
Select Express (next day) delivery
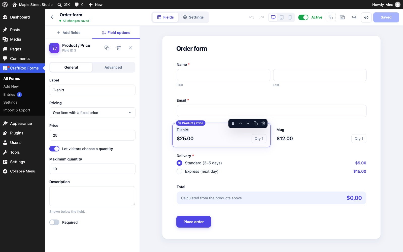coord(179,171)
